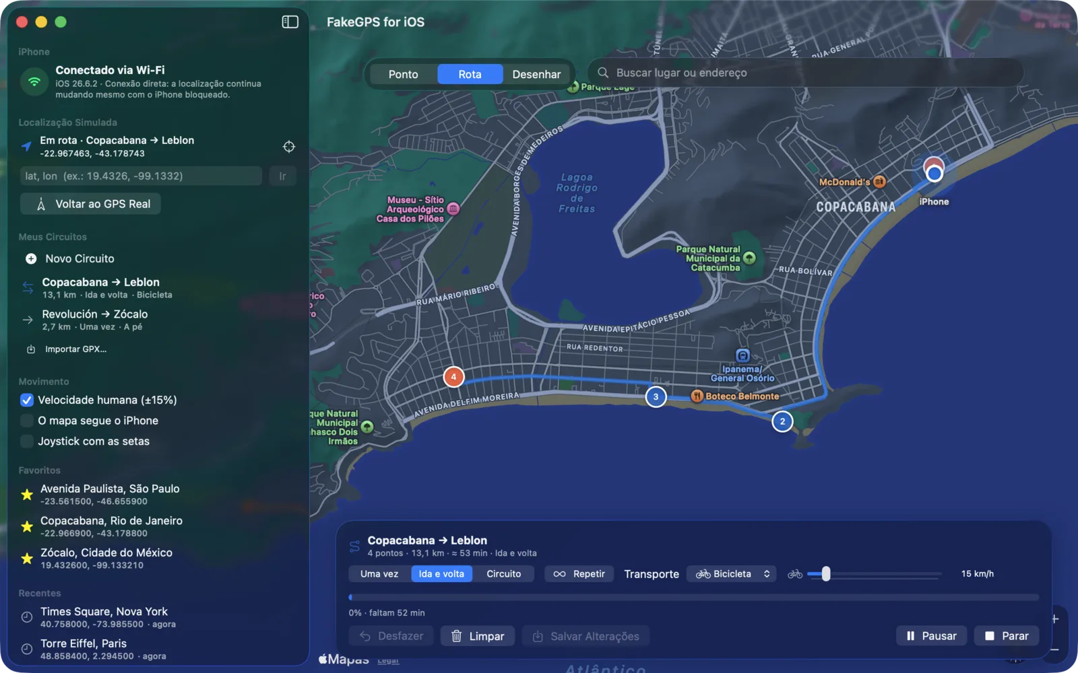Adjust the speed slider handle
The height and width of the screenshot is (673, 1078).
click(826, 574)
